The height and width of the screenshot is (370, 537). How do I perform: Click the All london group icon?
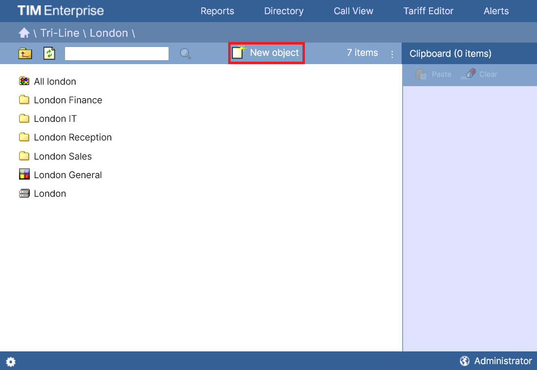(24, 81)
